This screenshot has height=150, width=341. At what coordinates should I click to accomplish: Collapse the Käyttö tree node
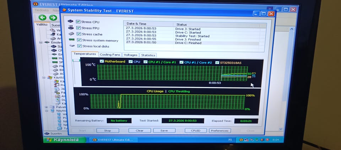pos(44,77)
